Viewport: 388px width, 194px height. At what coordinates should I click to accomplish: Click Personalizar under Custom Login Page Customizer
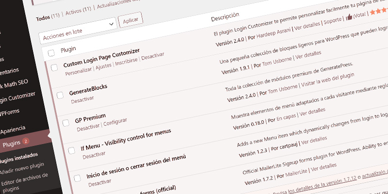79,71
